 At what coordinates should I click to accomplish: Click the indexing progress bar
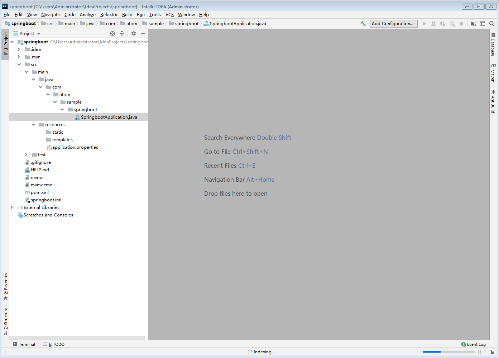449,352
